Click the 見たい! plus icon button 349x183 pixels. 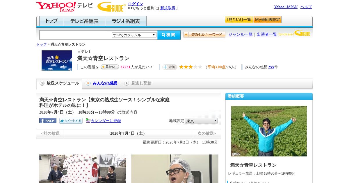(x=110, y=67)
